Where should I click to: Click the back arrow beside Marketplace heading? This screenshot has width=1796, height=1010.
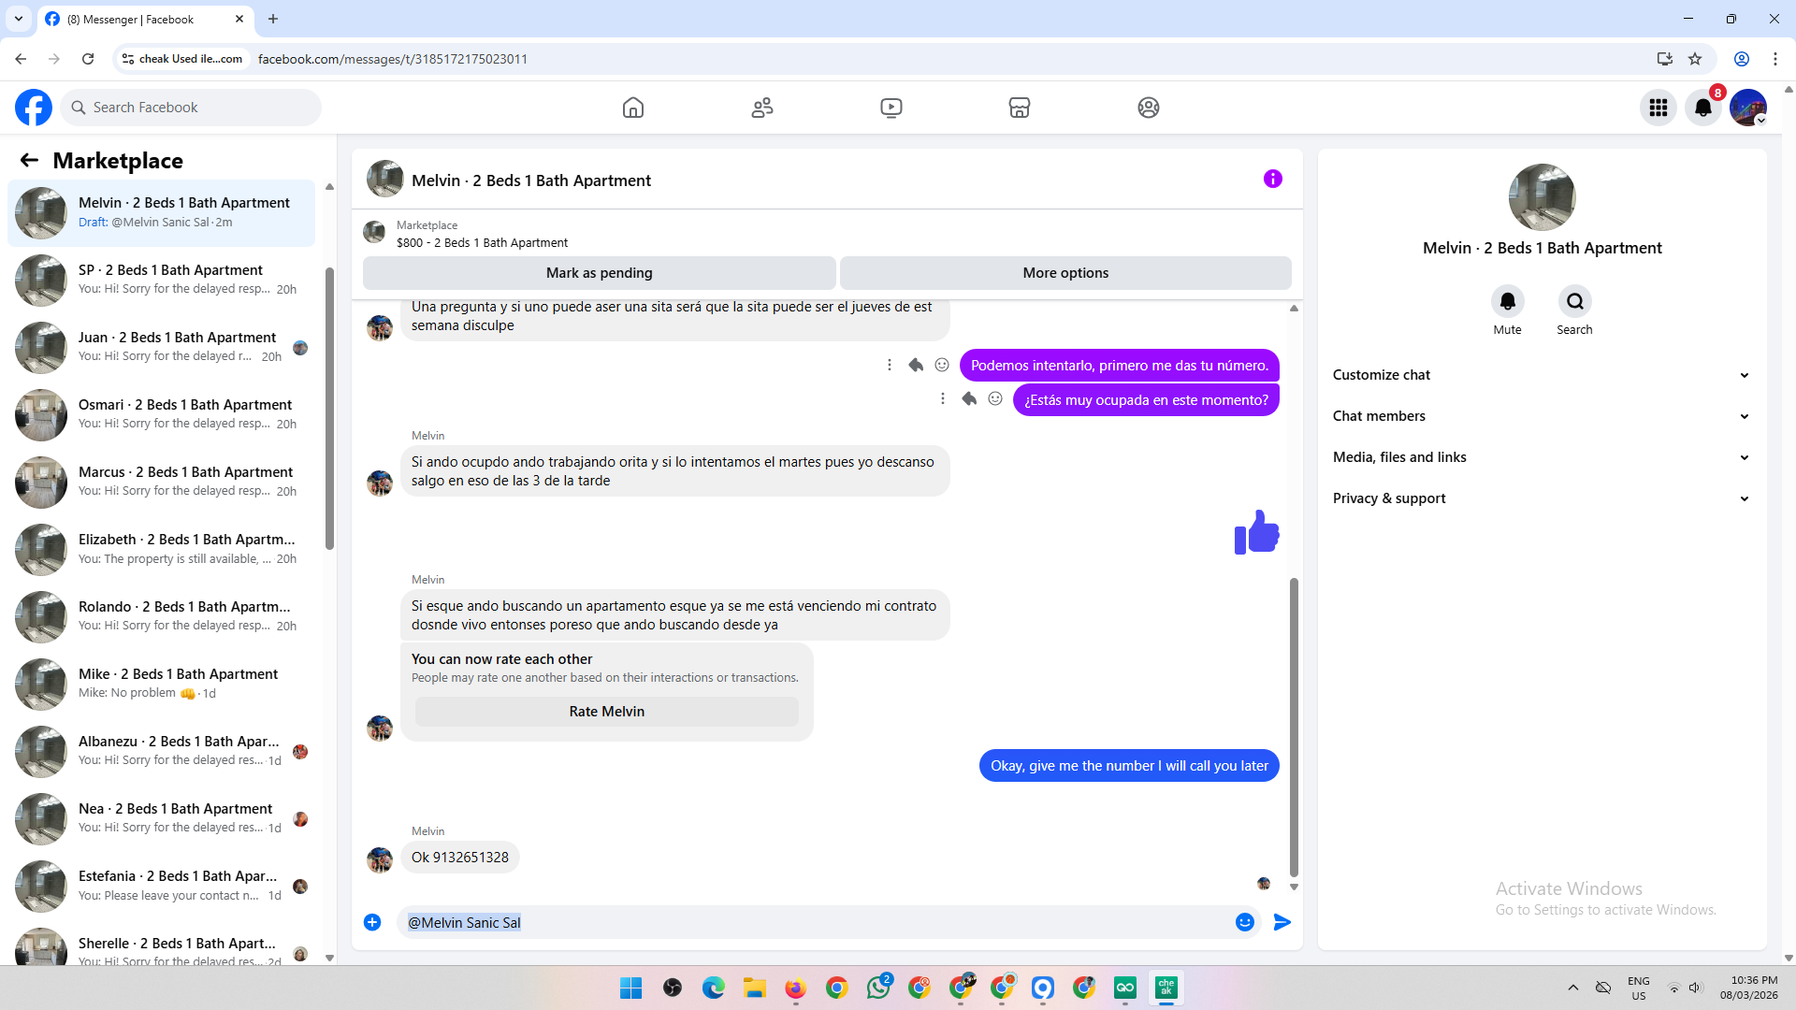click(x=29, y=160)
